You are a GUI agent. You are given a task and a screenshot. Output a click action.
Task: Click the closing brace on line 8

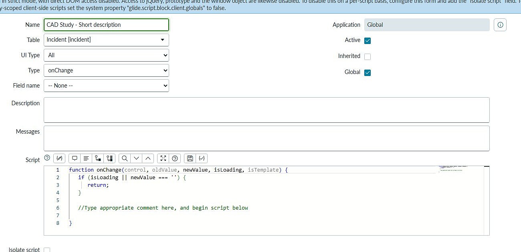[71, 223]
